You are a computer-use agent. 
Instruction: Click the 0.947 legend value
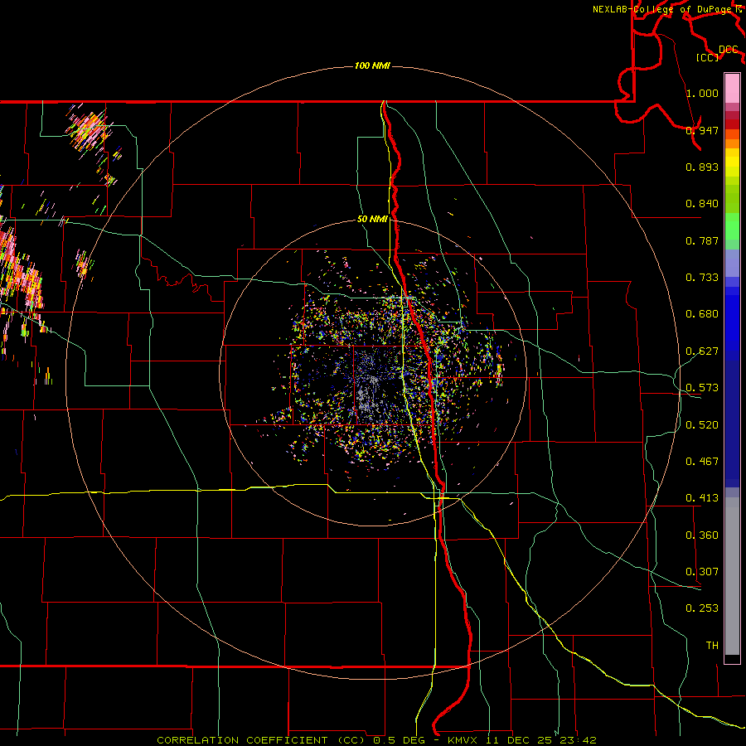[702, 130]
